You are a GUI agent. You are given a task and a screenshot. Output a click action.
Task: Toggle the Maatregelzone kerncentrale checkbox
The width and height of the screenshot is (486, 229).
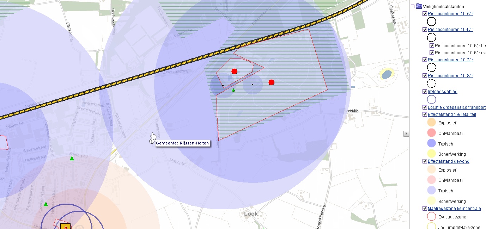(x=425, y=209)
